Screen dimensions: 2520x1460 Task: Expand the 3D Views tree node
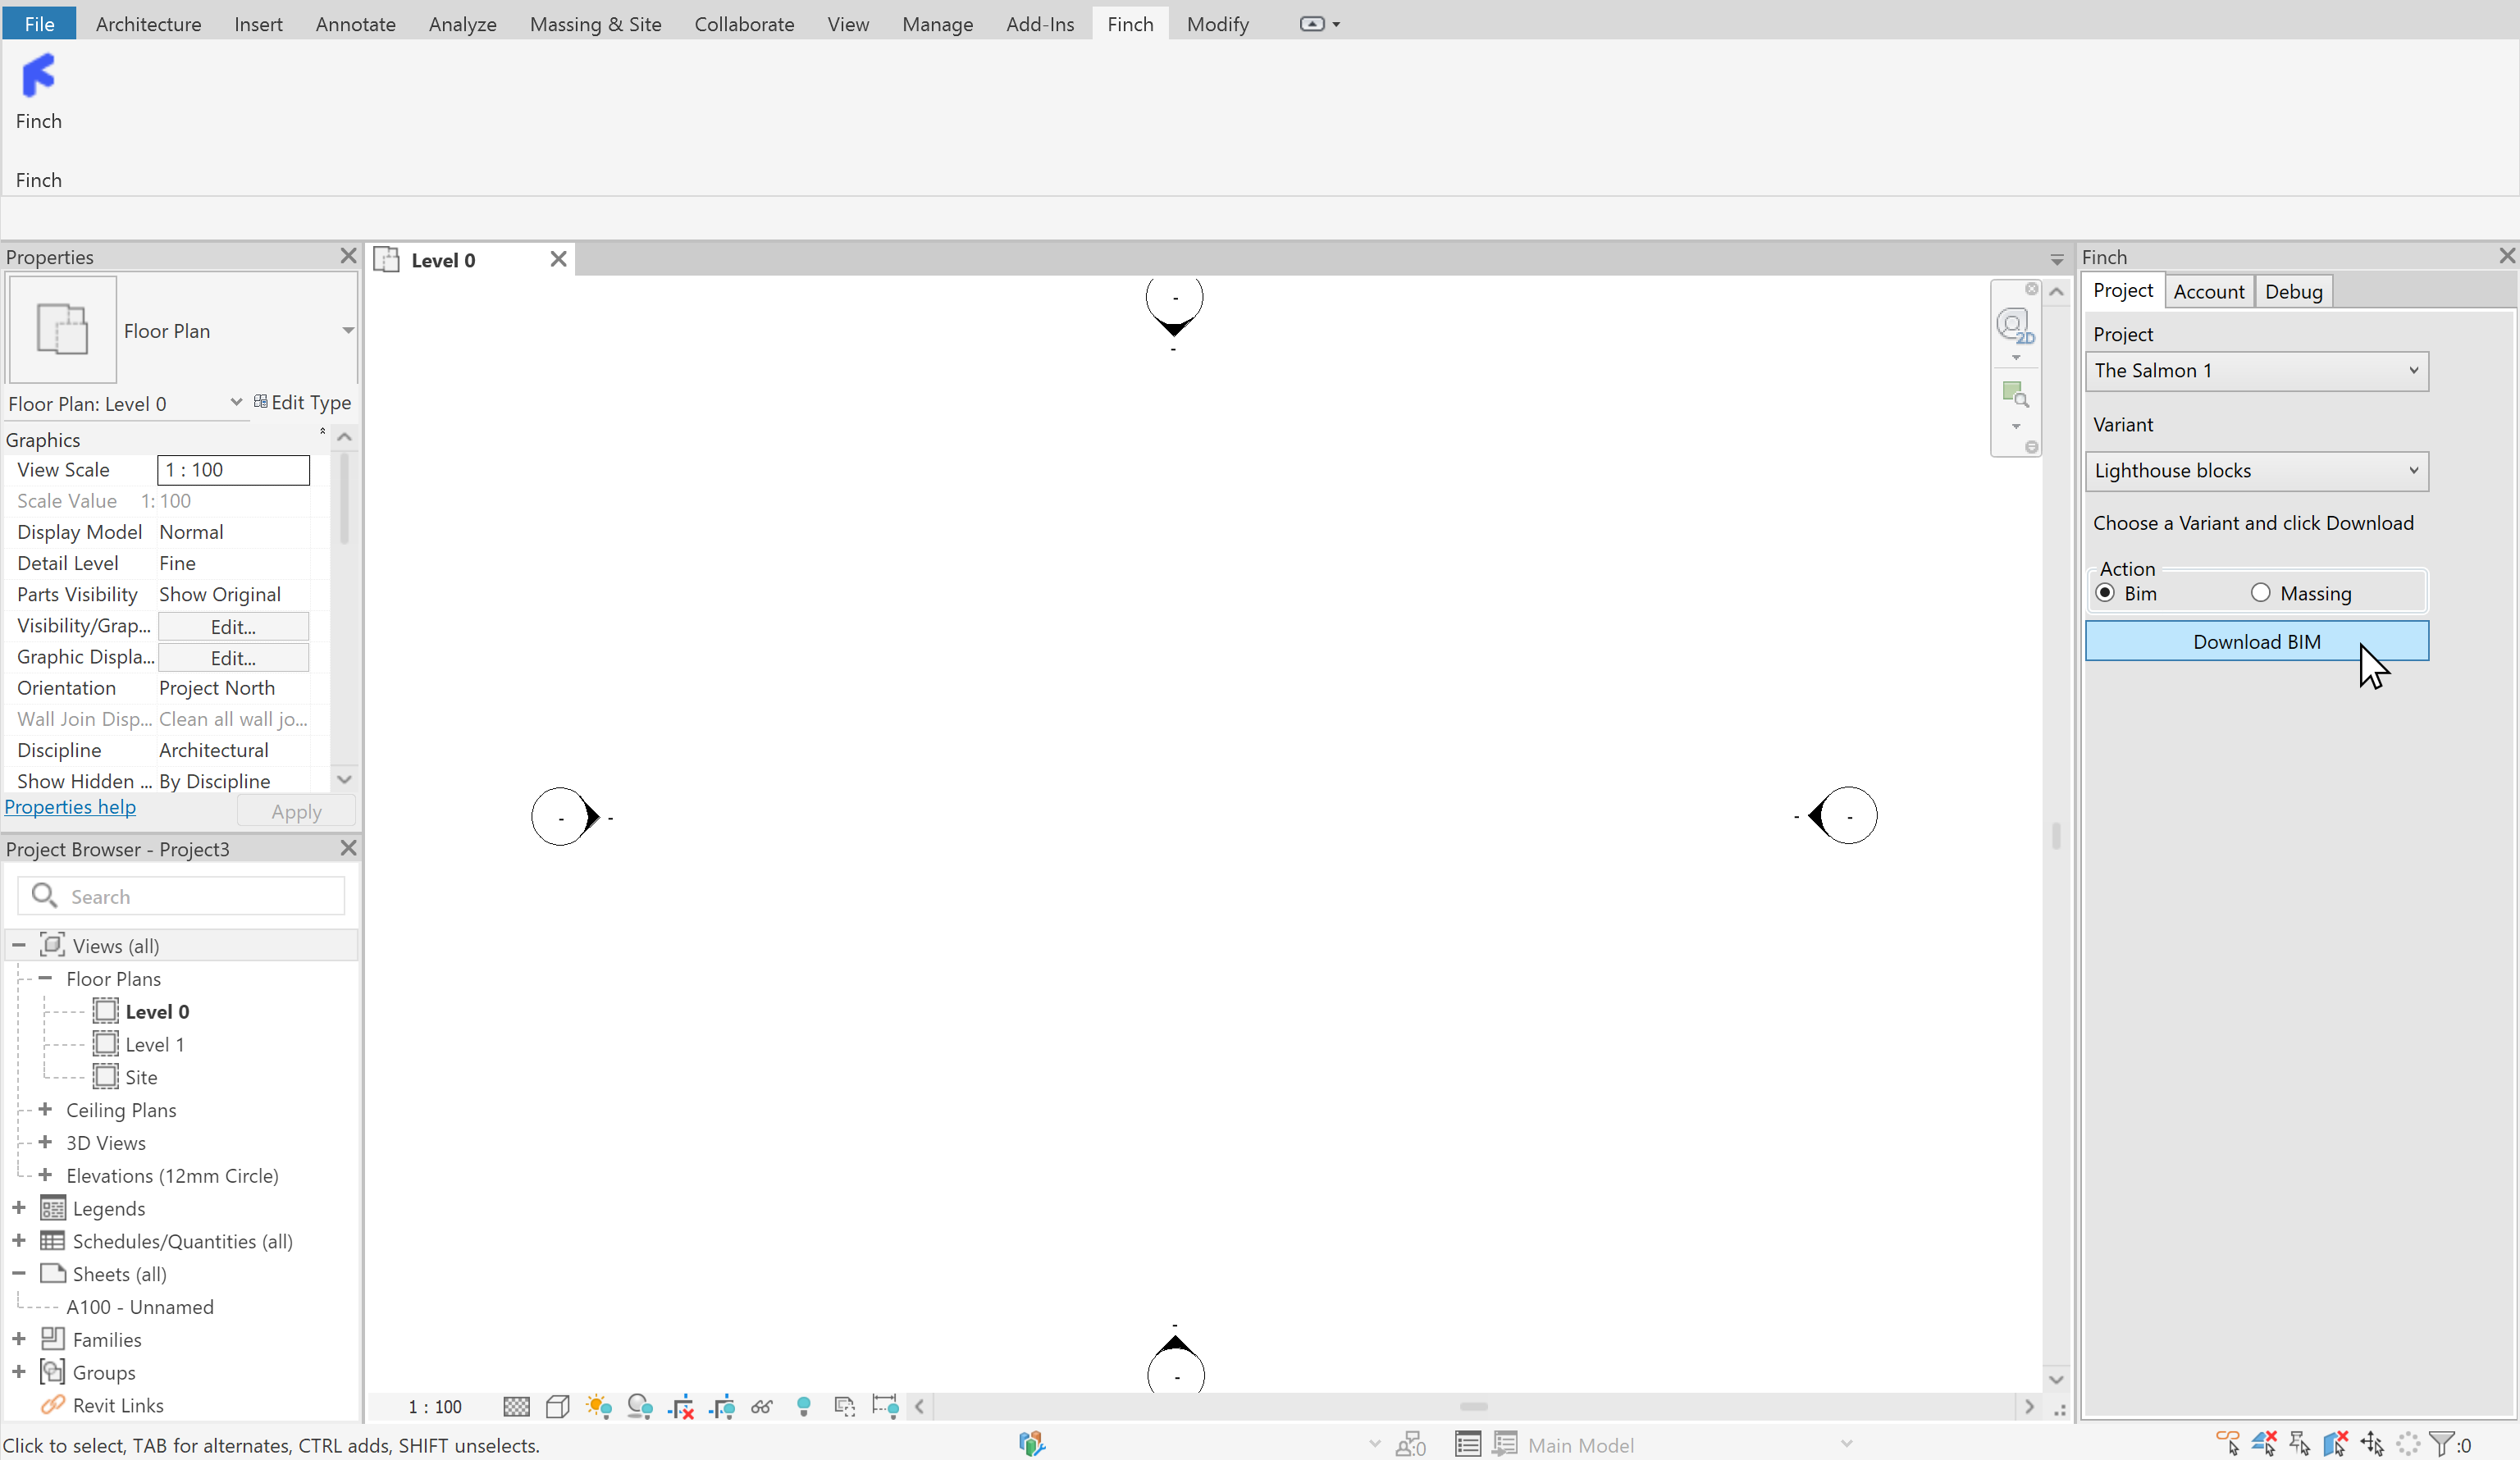click(45, 1142)
